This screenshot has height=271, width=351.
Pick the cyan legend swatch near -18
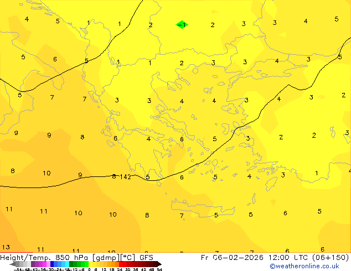(x=67, y=264)
